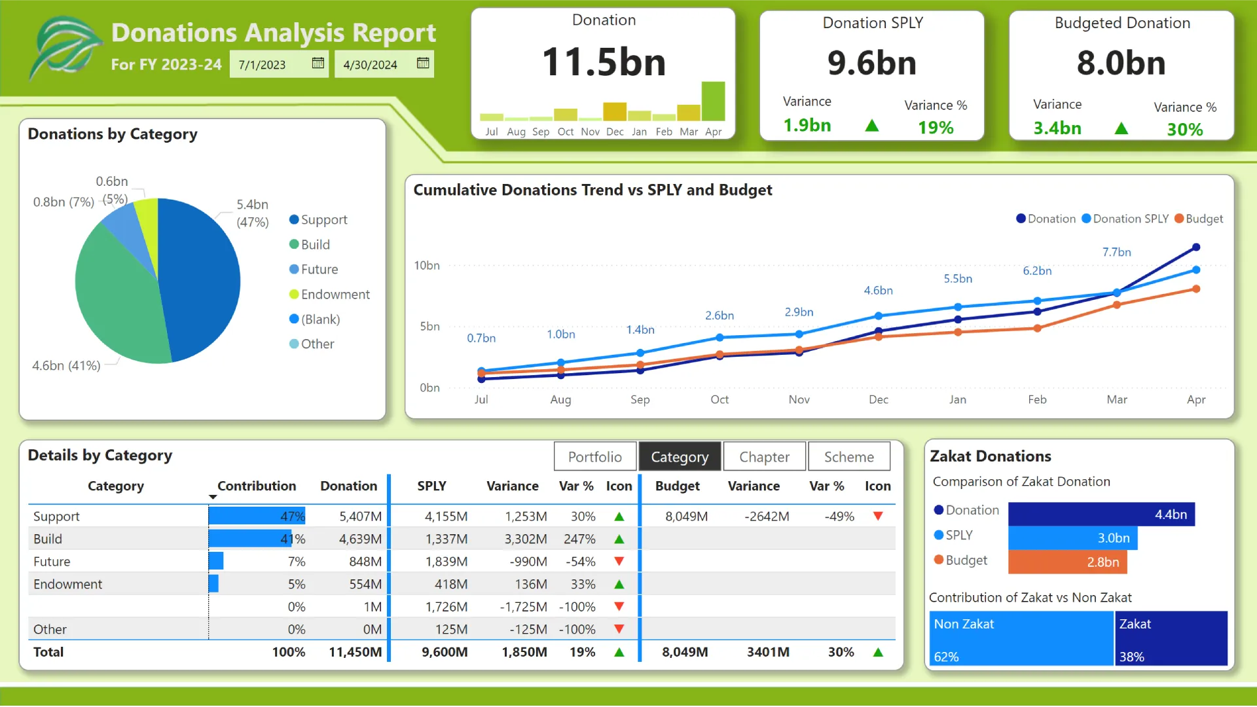Open the end date calendar picker icon
Viewport: 1257px width, 707px height.
pyautogui.click(x=423, y=63)
